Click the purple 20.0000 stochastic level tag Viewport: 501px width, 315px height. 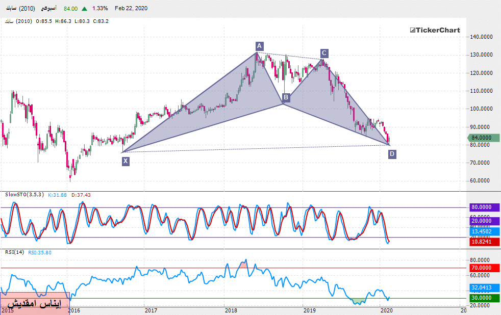click(483, 221)
